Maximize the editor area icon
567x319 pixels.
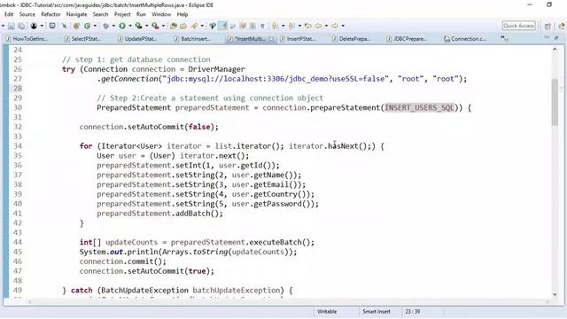click(x=556, y=37)
